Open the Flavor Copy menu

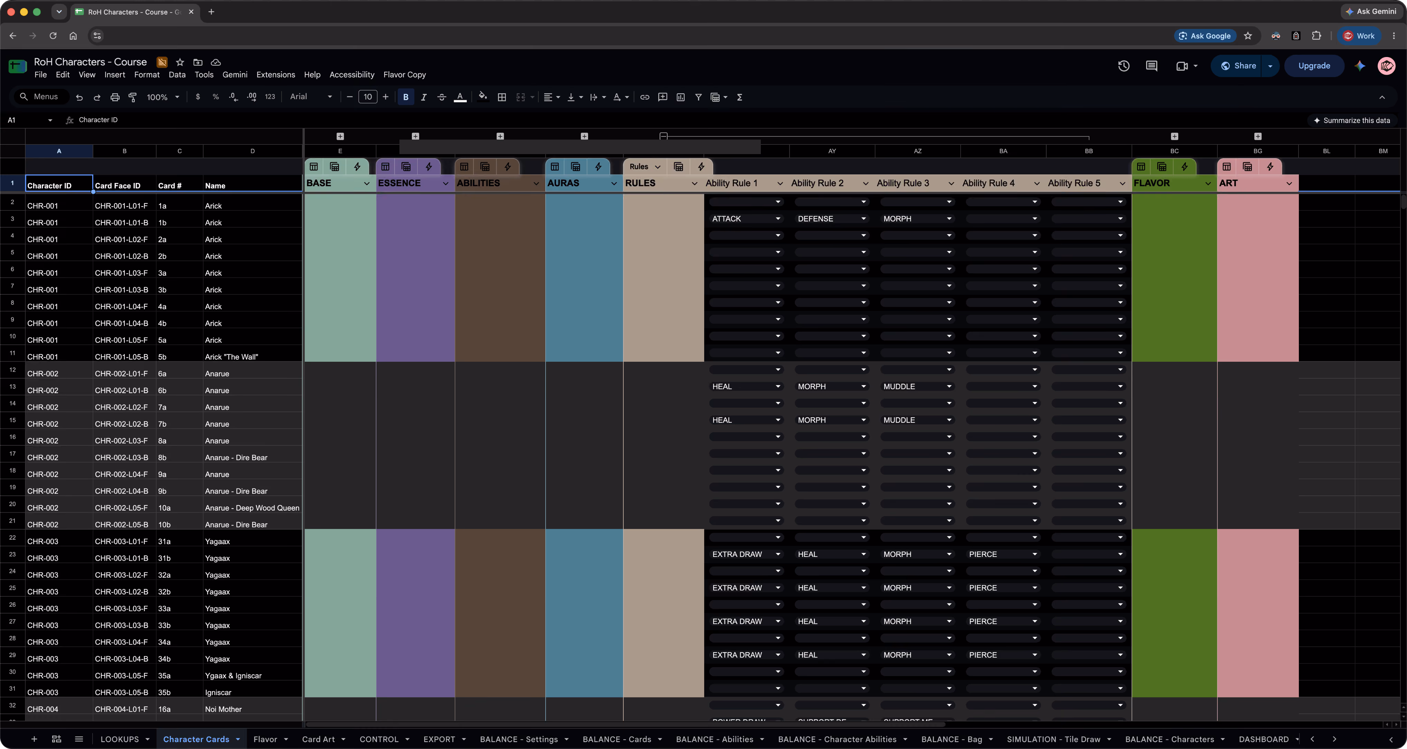click(x=404, y=75)
